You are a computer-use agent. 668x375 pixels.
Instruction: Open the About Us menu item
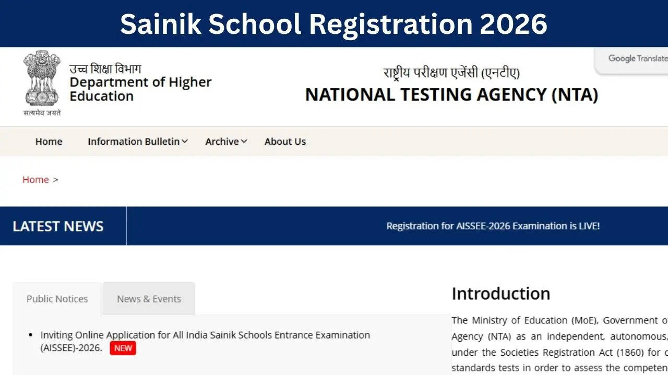click(x=285, y=142)
